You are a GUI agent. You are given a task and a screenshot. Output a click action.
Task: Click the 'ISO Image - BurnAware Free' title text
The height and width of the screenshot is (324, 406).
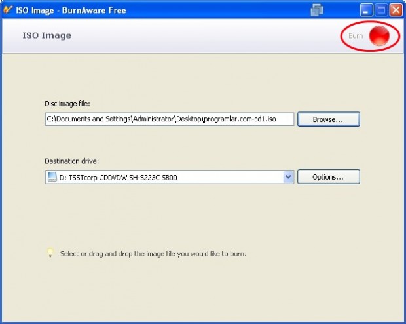(x=71, y=10)
